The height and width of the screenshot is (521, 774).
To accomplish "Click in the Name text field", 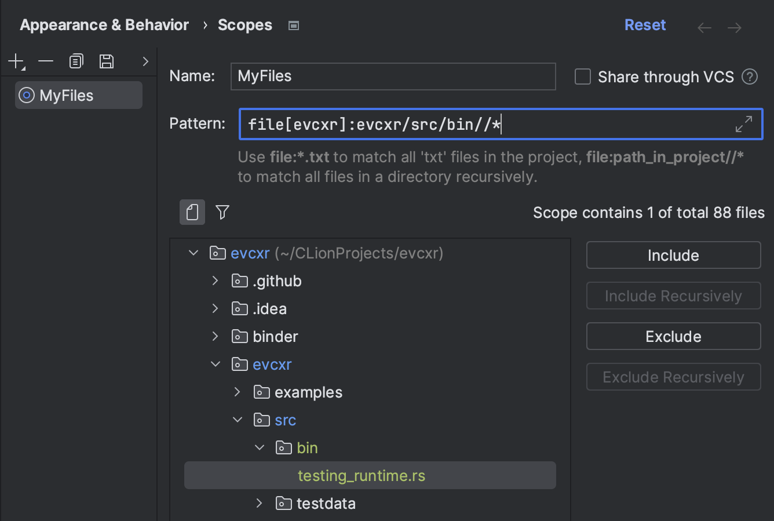I will (393, 76).
